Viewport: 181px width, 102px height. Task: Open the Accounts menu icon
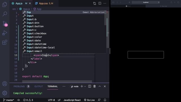pos(5,84)
